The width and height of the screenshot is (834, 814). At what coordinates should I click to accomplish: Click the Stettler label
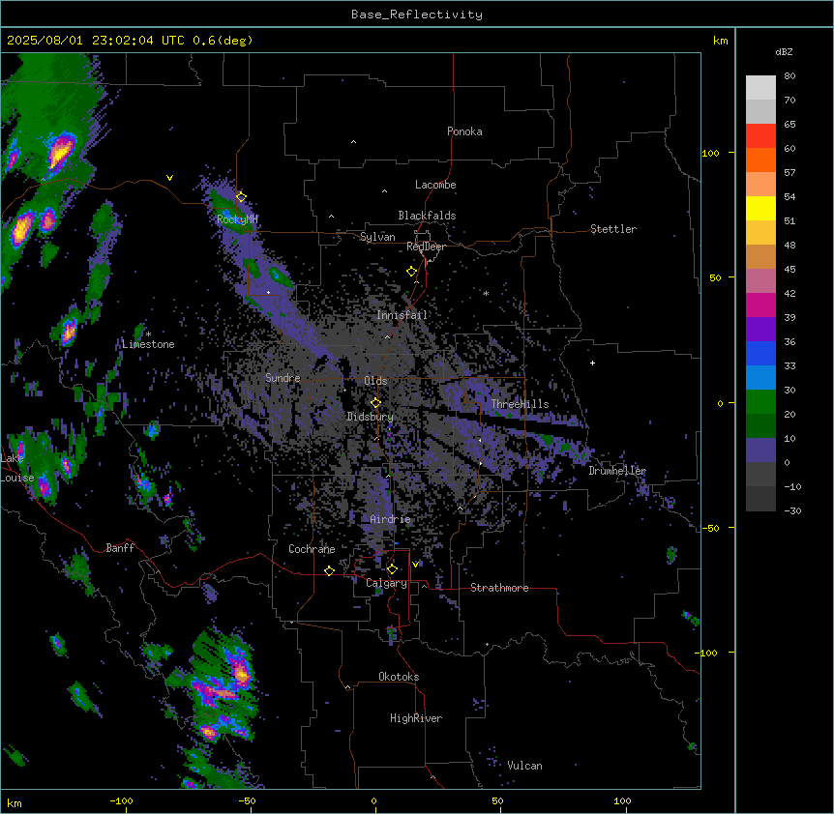click(613, 229)
